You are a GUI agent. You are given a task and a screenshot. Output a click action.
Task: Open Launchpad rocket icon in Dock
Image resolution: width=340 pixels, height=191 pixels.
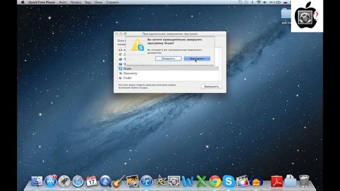[x=64, y=181]
